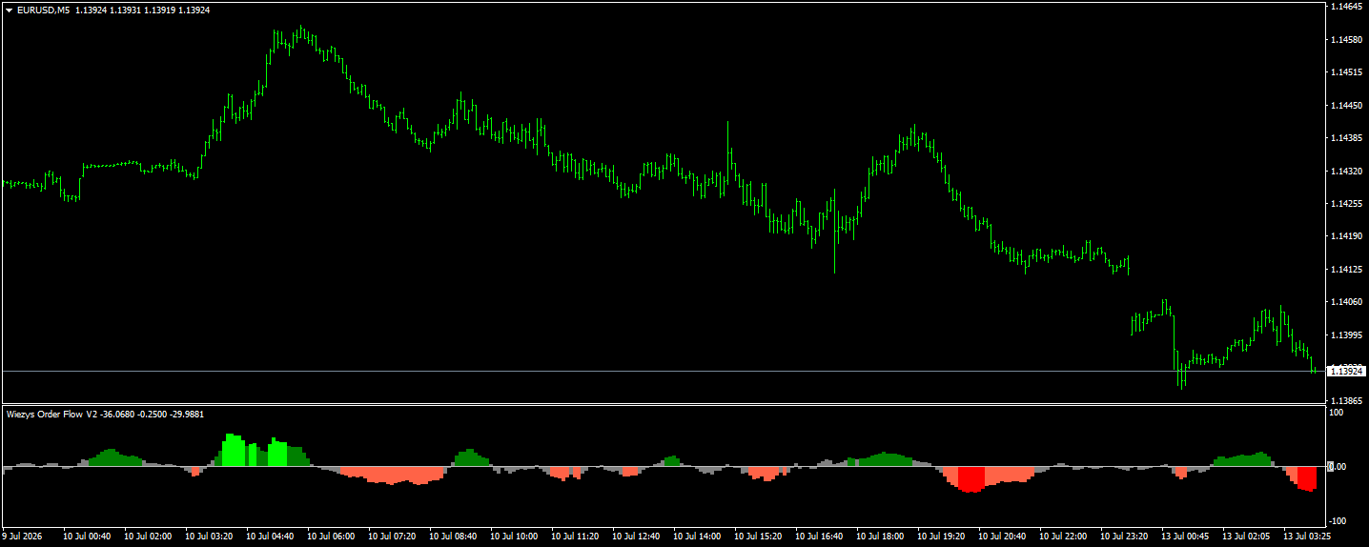Click the 1.13995 price scale label
This screenshot has height=547, width=1369.
(x=1345, y=335)
